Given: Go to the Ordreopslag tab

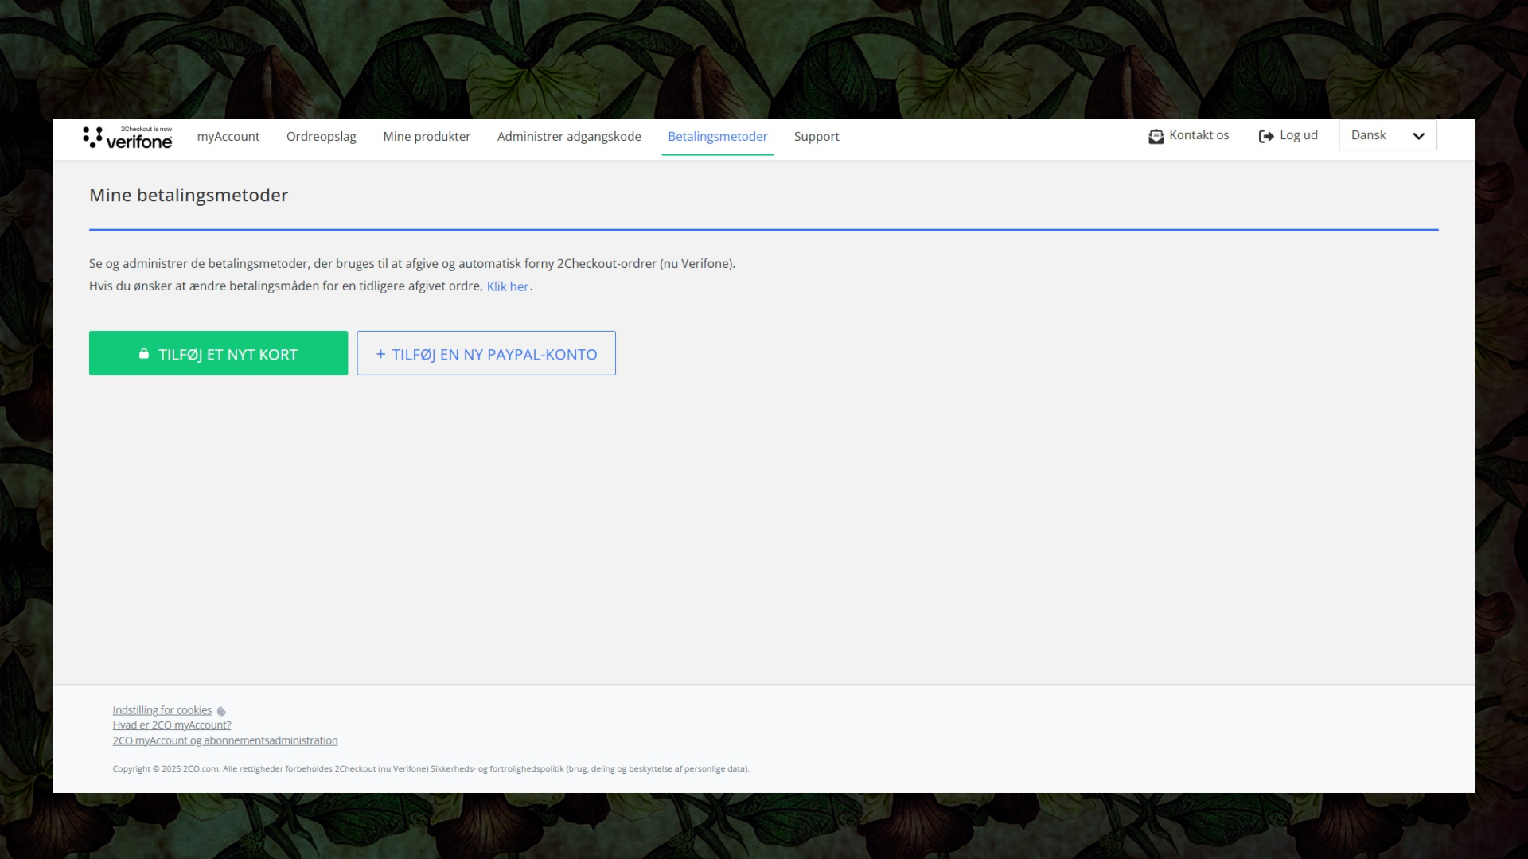Looking at the screenshot, I should [321, 137].
